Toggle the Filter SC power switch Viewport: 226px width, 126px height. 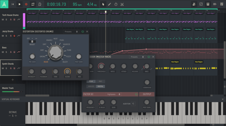[x=136, y=94]
